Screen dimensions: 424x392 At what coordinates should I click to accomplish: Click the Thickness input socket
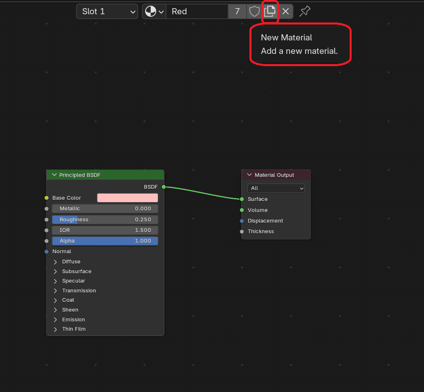tap(242, 232)
